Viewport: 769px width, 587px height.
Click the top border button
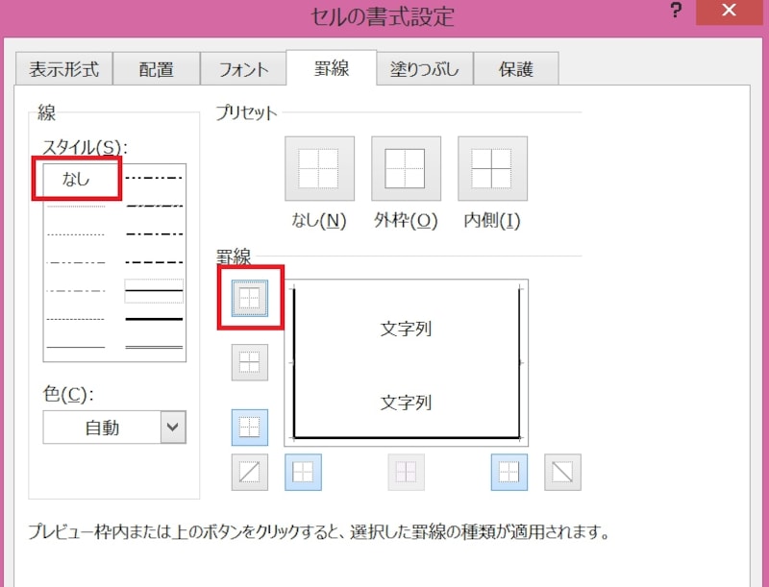point(250,300)
